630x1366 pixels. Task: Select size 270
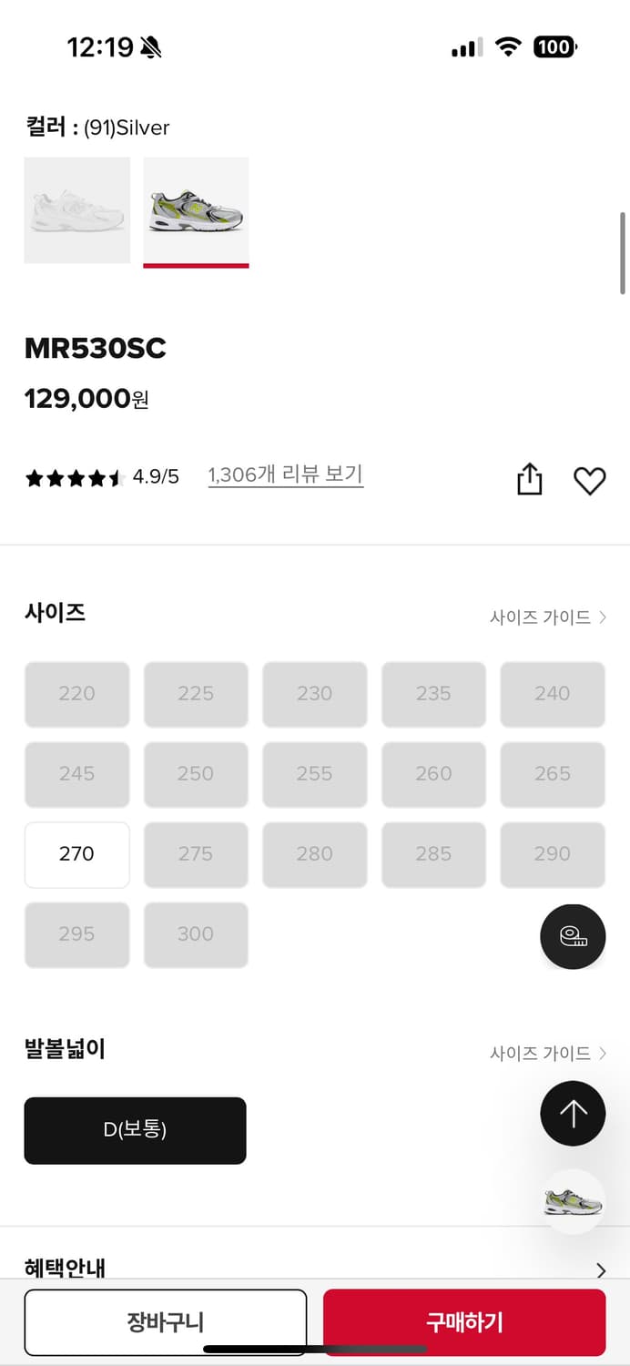click(x=76, y=854)
